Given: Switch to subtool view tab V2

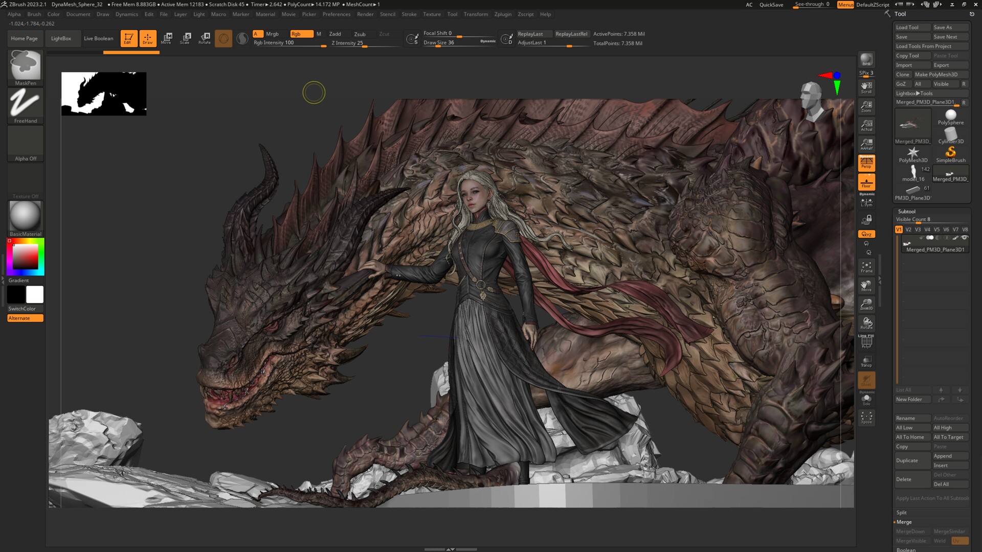Looking at the screenshot, I should [x=908, y=229].
